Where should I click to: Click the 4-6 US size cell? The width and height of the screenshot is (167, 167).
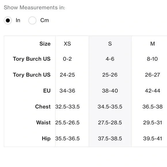(110, 59)
